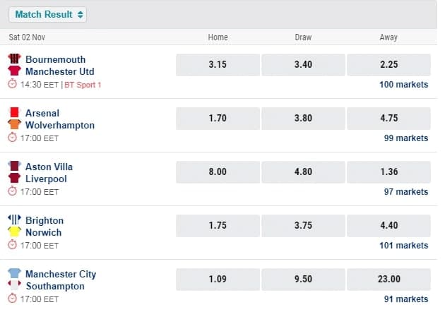Click the Brighton striped shirt icon
445x312 pixels.
pos(13,220)
